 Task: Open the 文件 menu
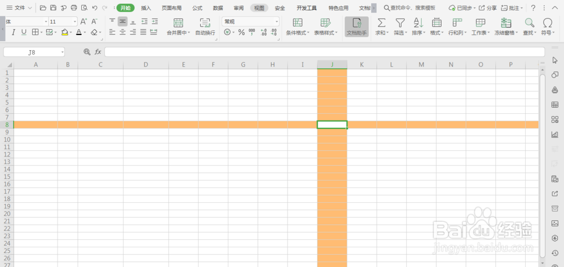tap(19, 7)
